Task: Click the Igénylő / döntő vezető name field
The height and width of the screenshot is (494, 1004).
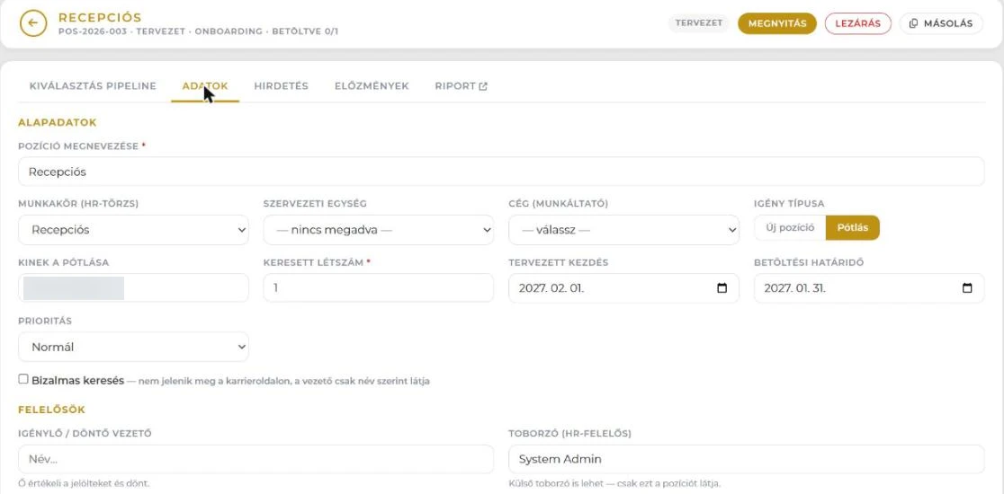Action: point(256,460)
